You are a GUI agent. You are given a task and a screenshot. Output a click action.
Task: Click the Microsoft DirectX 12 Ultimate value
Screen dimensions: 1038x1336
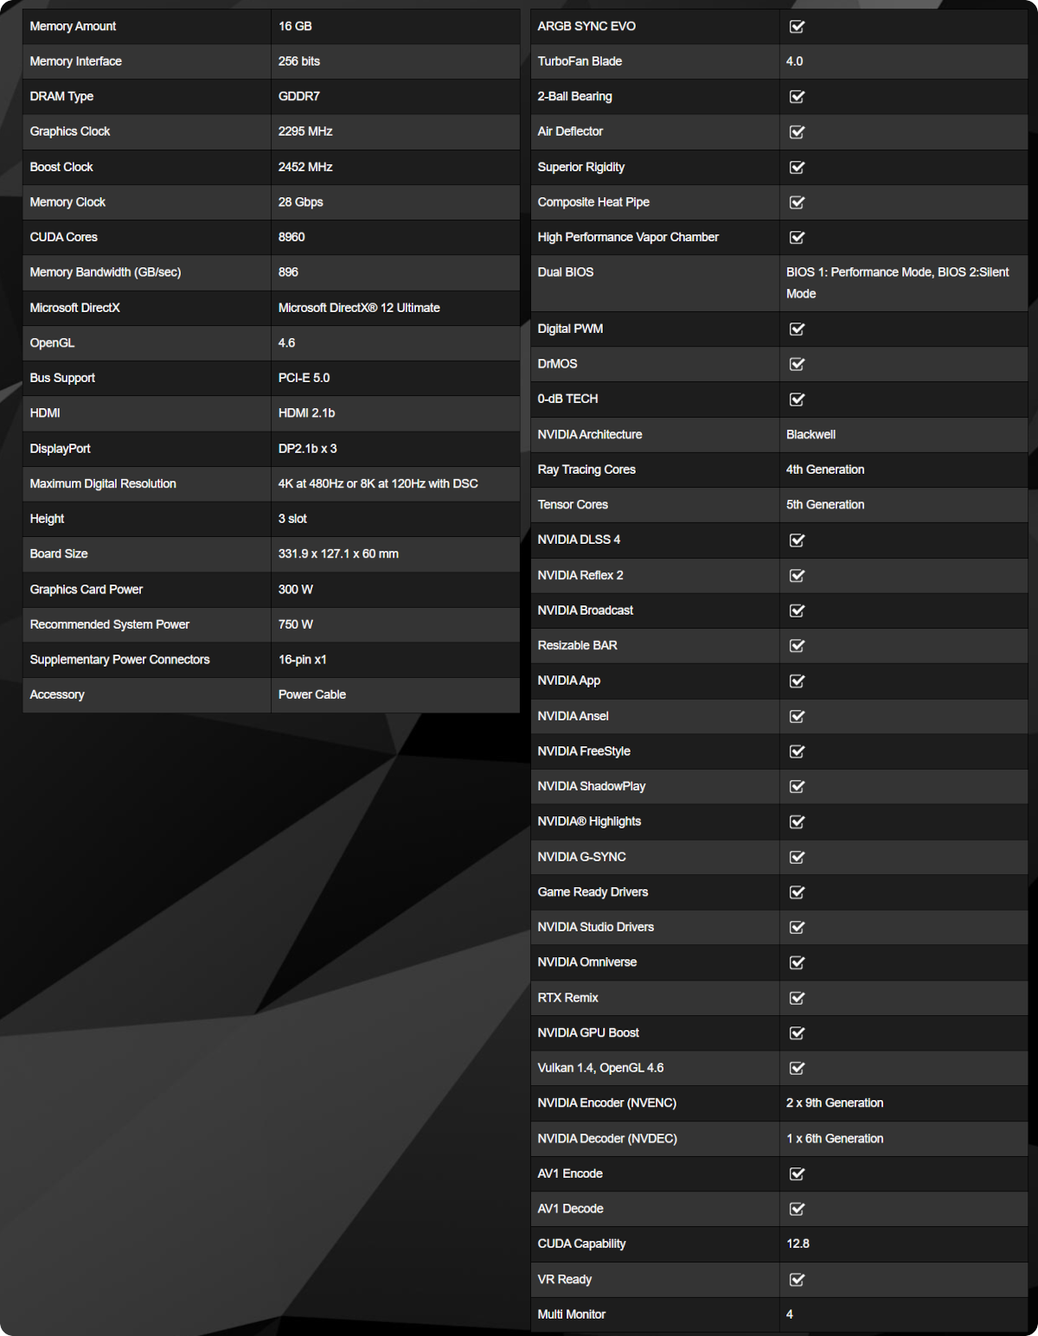pyautogui.click(x=359, y=308)
